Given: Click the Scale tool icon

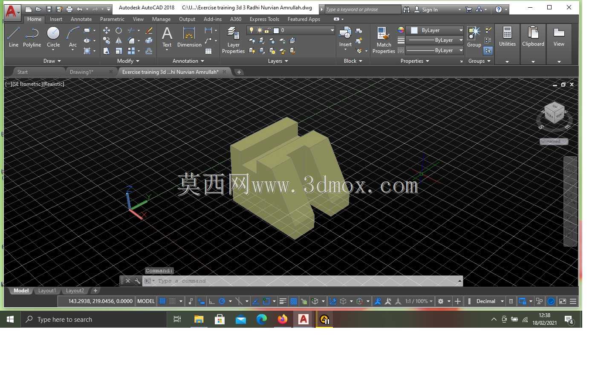Looking at the screenshot, I should click(x=119, y=51).
